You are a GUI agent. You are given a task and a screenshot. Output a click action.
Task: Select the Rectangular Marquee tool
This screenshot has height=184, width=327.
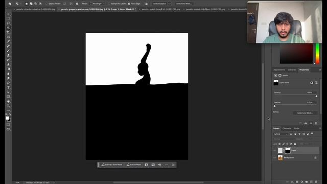point(8,19)
